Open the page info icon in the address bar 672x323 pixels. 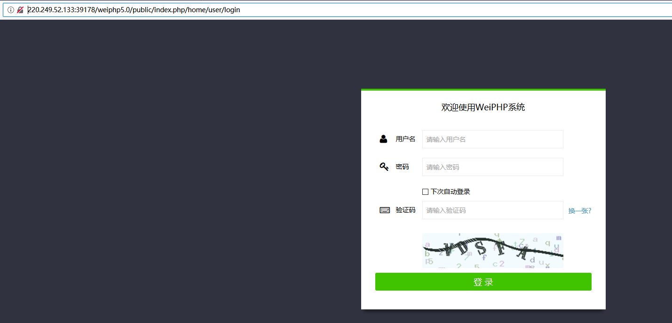pyautogui.click(x=11, y=9)
